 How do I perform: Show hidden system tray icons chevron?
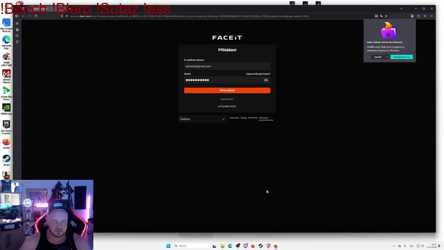394,246
